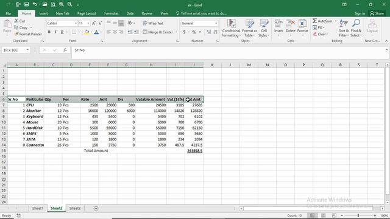This screenshot has width=390, height=219.
Task: Open Format as Table gallery
Action: pos(249,28)
